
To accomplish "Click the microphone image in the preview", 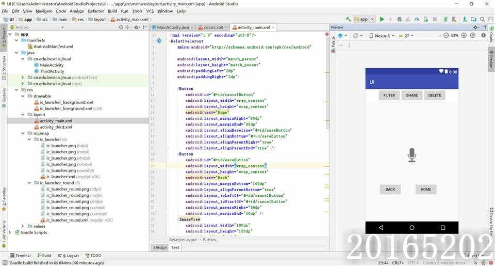I will click(411, 155).
